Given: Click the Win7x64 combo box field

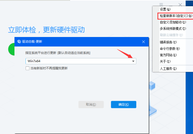Looking at the screenshot, I should click(81, 61).
